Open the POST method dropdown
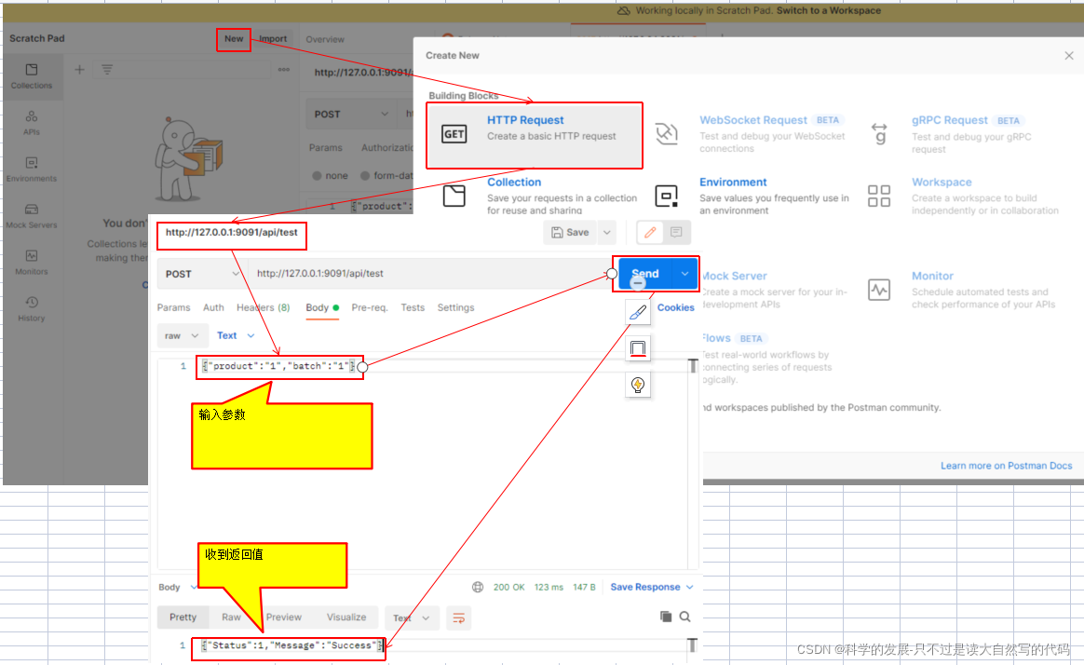Image resolution: width=1084 pixels, height=665 pixels. [201, 274]
